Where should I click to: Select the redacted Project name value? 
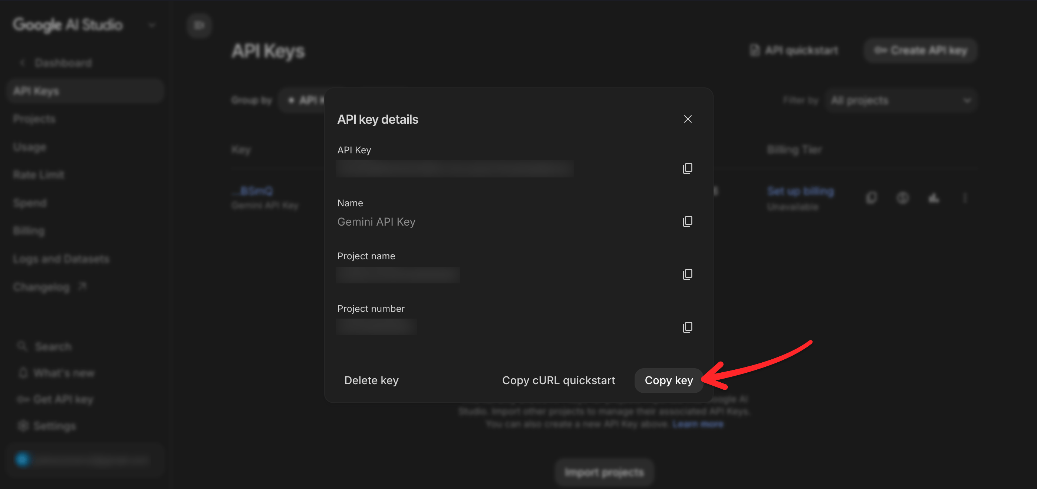(397, 275)
